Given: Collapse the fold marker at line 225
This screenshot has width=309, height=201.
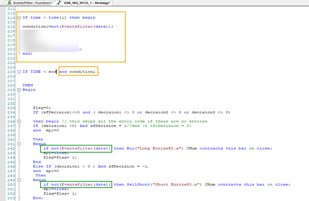Looking at the screenshot, I should click(x=19, y=72).
